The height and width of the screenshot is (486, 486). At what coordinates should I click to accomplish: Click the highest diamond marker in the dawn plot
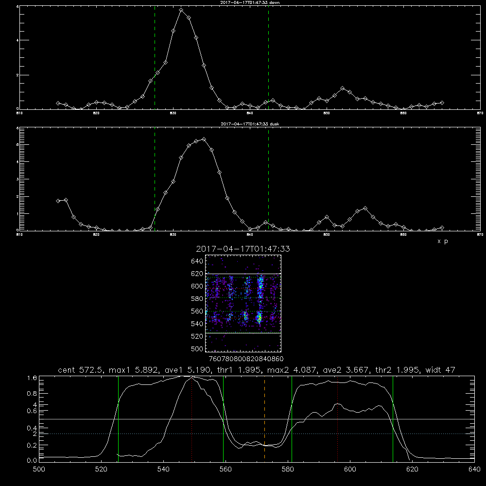(x=181, y=10)
